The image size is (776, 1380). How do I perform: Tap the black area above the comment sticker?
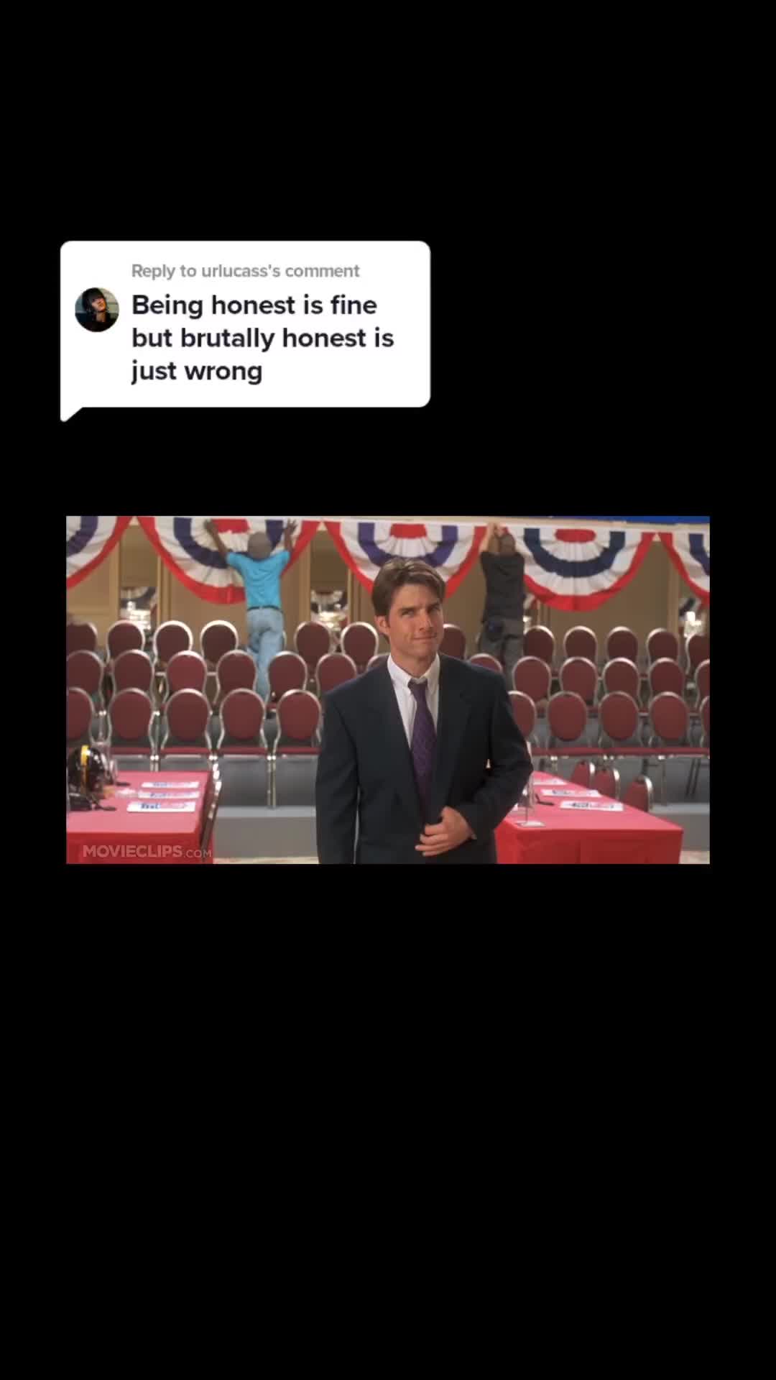click(388, 119)
